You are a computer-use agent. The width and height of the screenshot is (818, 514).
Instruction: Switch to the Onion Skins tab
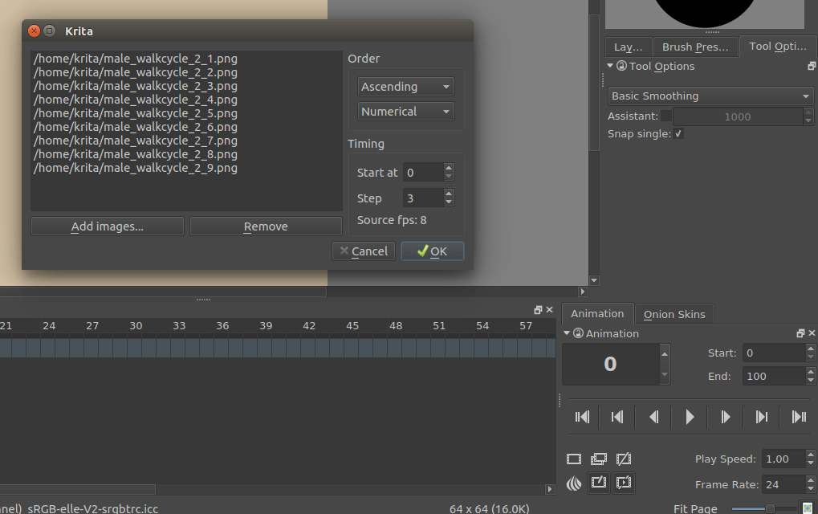click(675, 314)
